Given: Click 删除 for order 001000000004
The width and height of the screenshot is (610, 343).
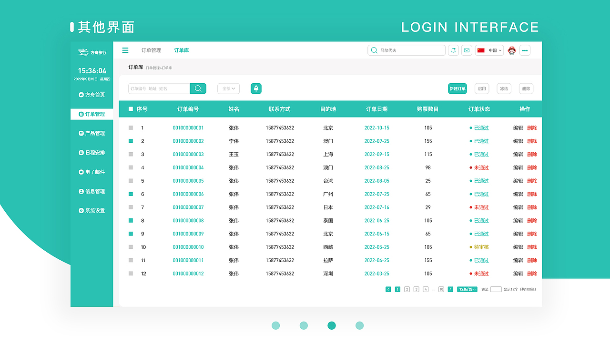Looking at the screenshot, I should pyautogui.click(x=532, y=167).
